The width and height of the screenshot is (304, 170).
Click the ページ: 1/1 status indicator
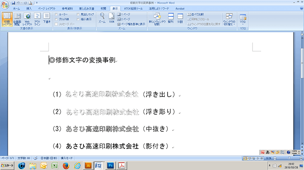coord(8,158)
